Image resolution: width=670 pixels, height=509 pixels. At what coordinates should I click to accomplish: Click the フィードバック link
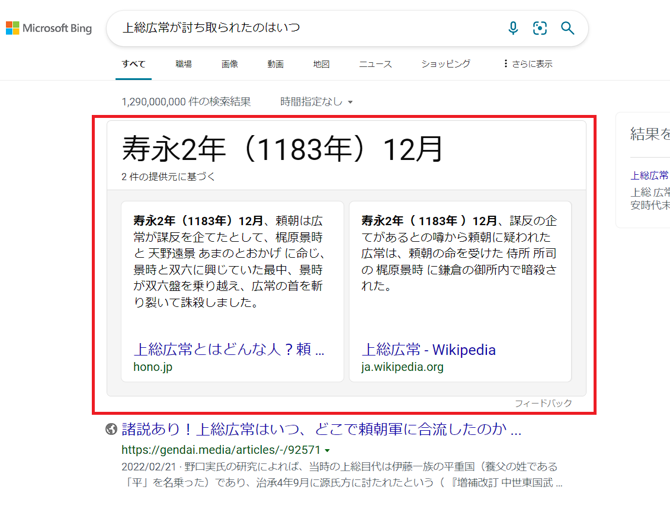543,404
